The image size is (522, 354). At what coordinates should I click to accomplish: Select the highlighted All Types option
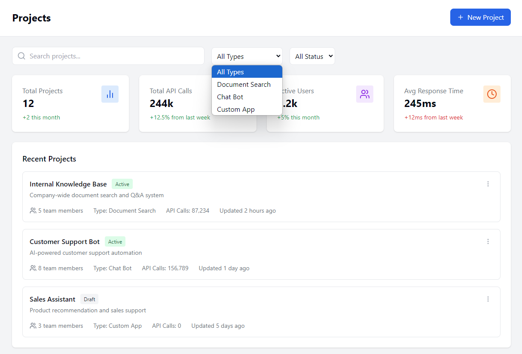click(230, 72)
